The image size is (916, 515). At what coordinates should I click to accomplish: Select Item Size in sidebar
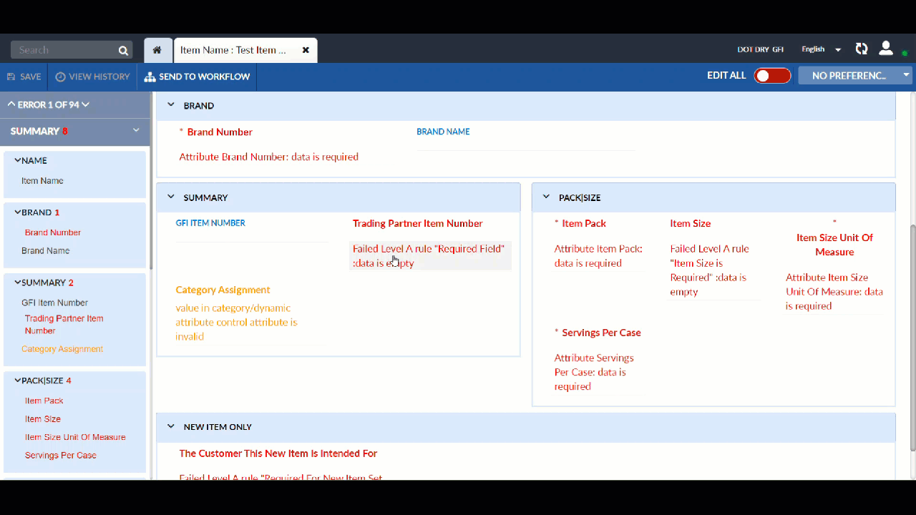[x=43, y=419]
